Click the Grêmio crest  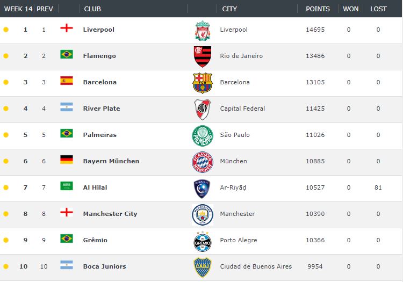tap(203, 241)
